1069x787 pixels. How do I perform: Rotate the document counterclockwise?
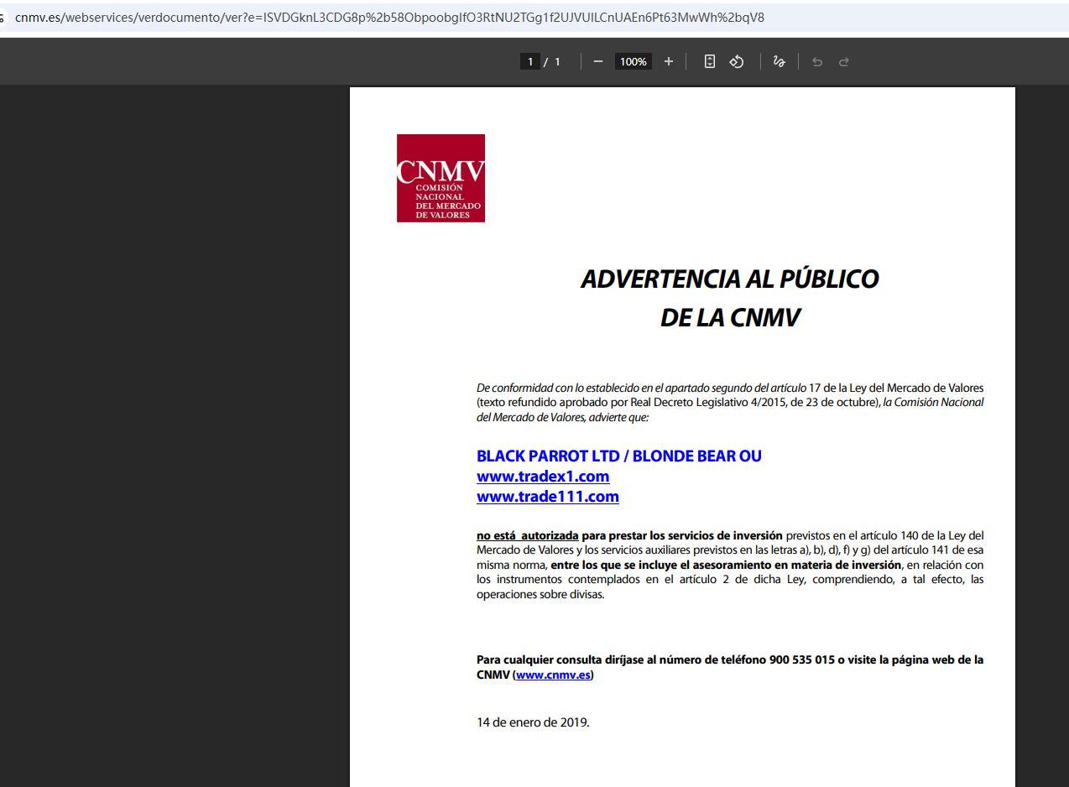(736, 61)
